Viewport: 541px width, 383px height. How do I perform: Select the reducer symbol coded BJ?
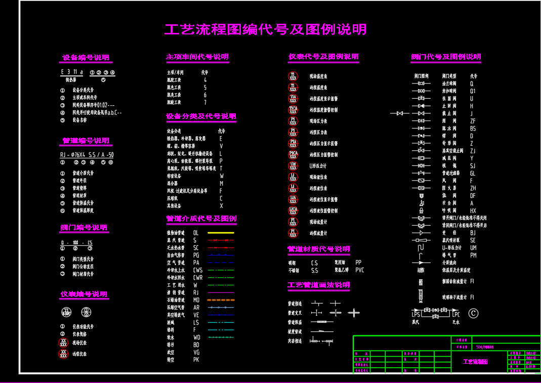pos(421,233)
